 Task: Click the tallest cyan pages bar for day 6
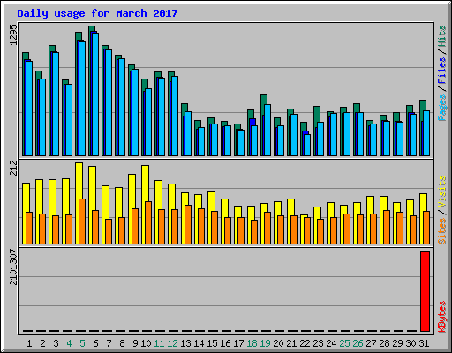coord(95,94)
